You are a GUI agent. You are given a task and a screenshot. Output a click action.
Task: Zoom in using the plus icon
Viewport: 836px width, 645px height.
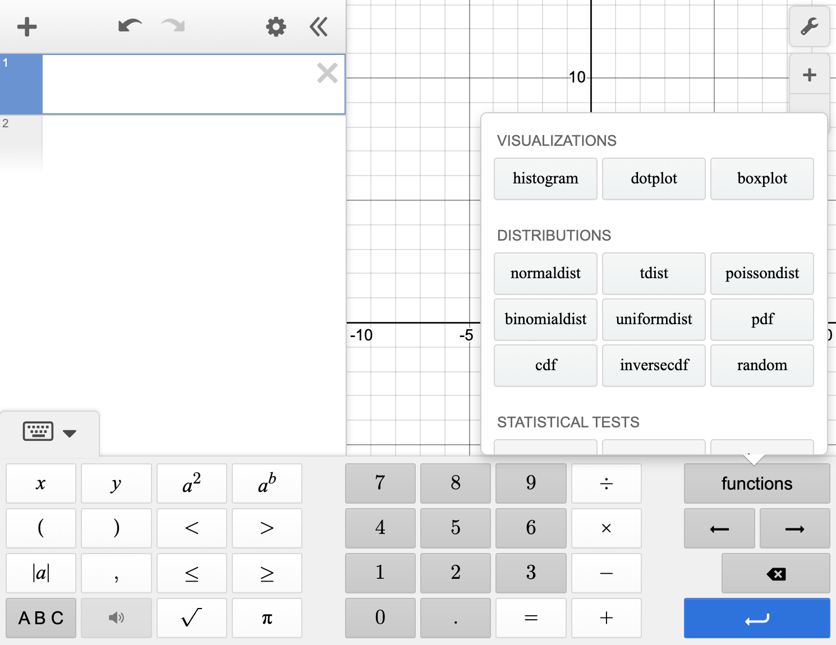click(810, 74)
